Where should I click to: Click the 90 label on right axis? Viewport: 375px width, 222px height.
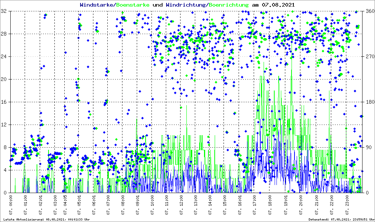368,148
